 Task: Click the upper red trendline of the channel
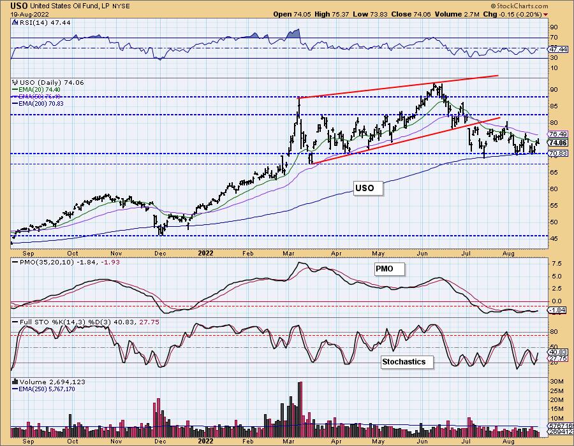tap(399, 87)
